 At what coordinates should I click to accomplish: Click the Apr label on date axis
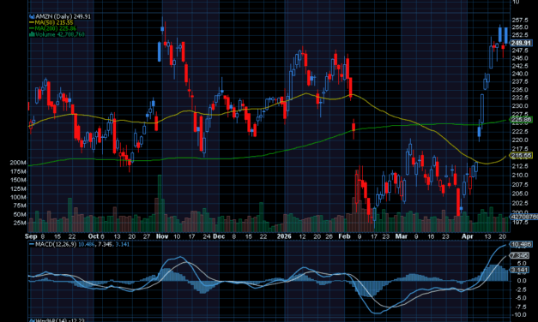(x=468, y=236)
